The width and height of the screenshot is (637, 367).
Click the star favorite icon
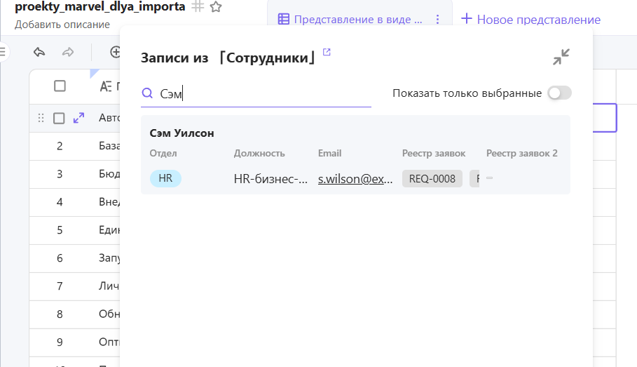coord(216,6)
